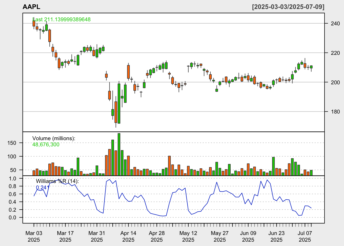Click the Mar 03 2025 date label
The height and width of the screenshot is (246, 344).
34,237
